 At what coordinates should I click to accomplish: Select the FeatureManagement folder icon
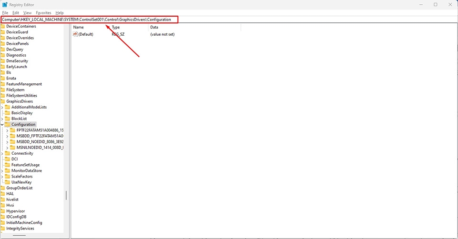click(x=3, y=84)
